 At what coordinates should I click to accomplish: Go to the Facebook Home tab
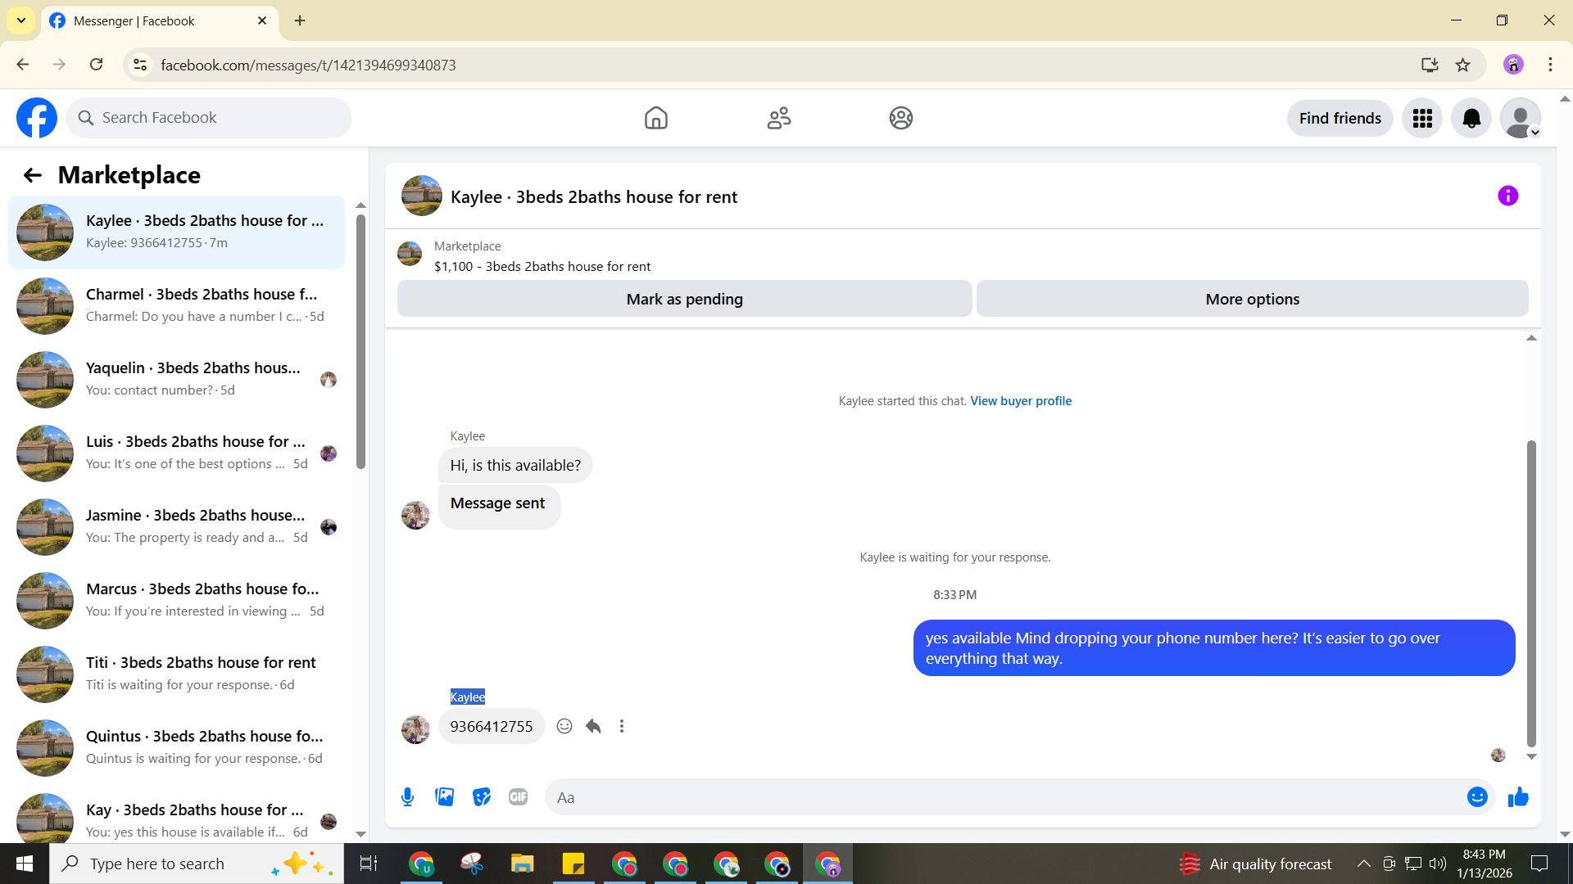coord(655,119)
